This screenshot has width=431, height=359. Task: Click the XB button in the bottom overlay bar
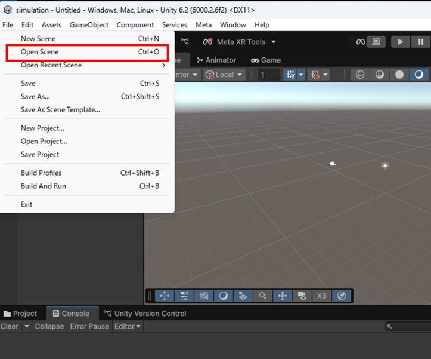321,296
